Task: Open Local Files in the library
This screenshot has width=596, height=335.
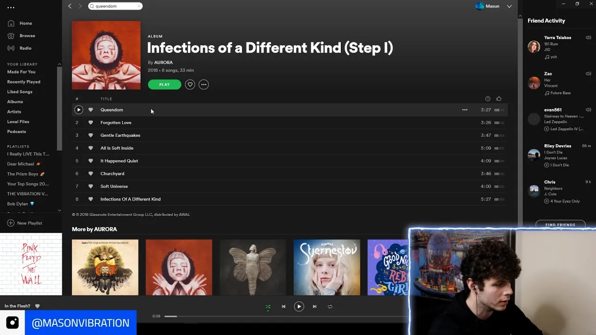Action: tap(18, 122)
